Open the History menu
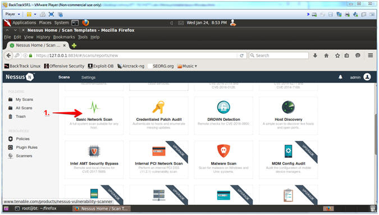Image resolution: width=379 pixels, height=215 pixels. click(x=43, y=37)
